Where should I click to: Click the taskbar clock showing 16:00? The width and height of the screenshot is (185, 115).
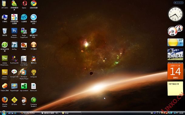pyautogui.click(x=181, y=113)
